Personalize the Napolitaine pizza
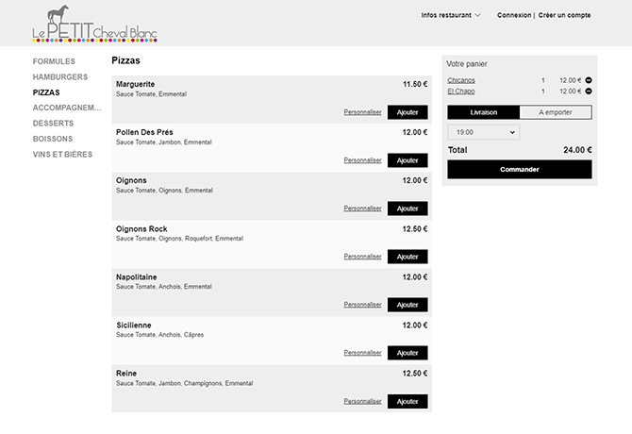Viewport: 632px width, 434px height. 362,304
